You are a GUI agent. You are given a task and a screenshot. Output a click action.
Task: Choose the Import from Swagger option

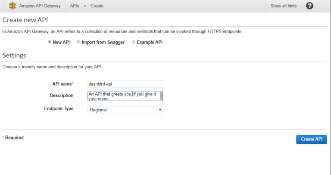pyautogui.click(x=78, y=42)
